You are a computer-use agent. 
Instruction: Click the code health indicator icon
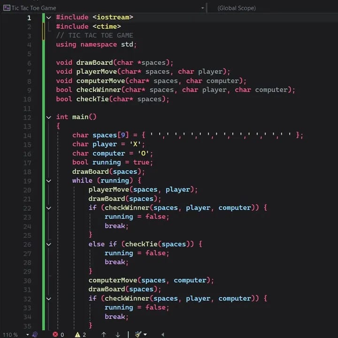pos(35,334)
